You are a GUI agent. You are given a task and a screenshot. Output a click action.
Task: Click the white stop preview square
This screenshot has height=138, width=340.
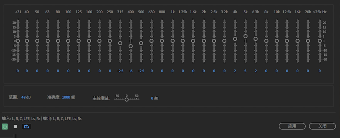(x=15, y=126)
